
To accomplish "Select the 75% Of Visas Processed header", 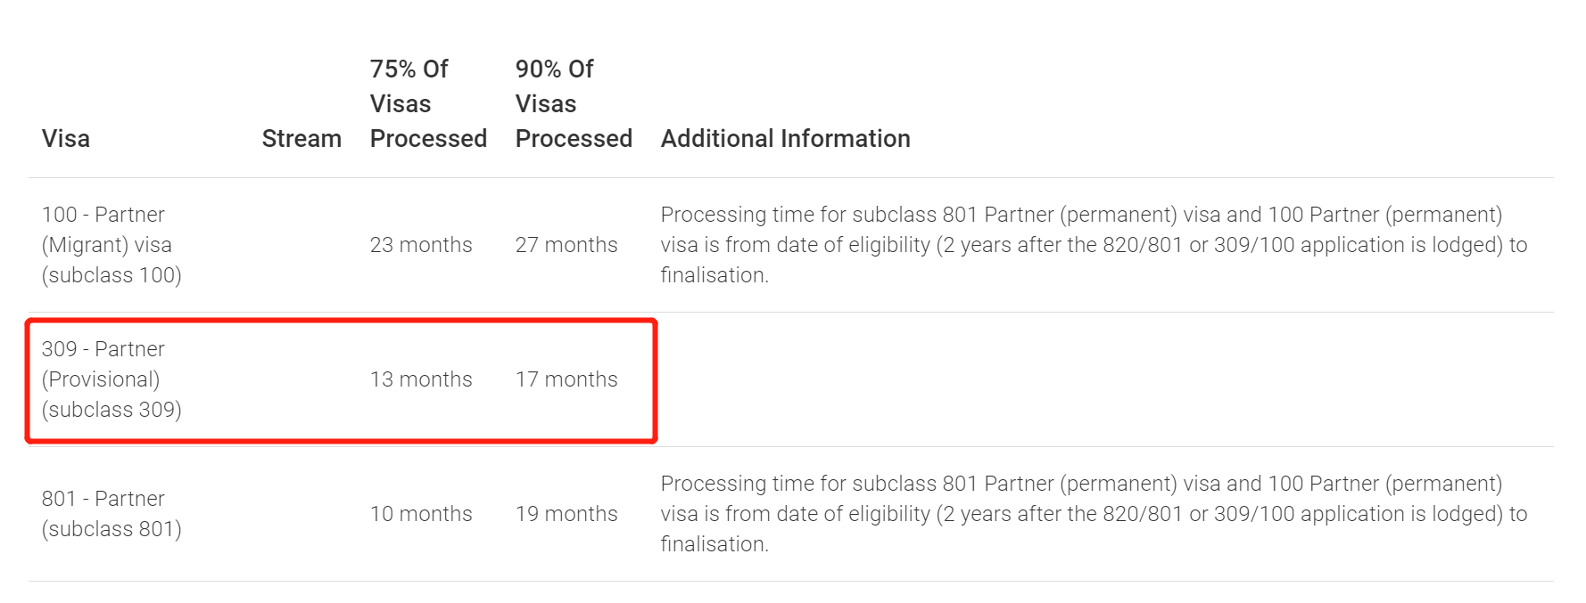I will tap(428, 104).
